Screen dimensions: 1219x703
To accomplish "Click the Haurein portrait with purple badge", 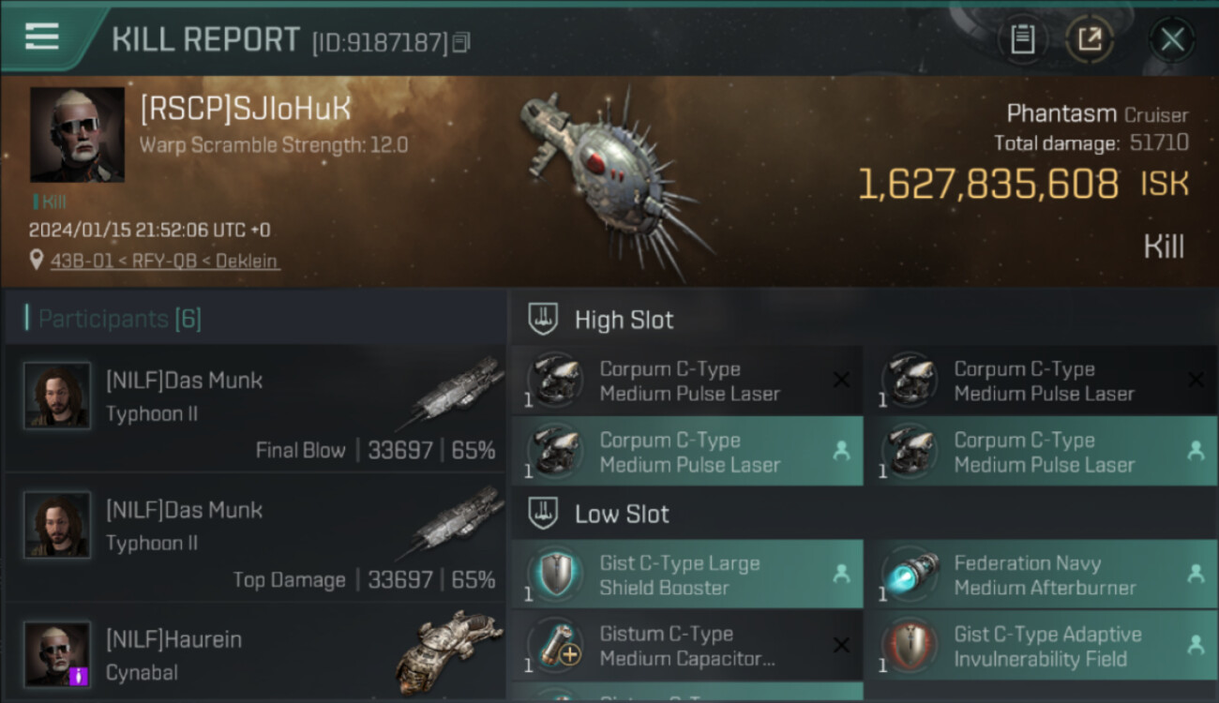I will point(57,654).
